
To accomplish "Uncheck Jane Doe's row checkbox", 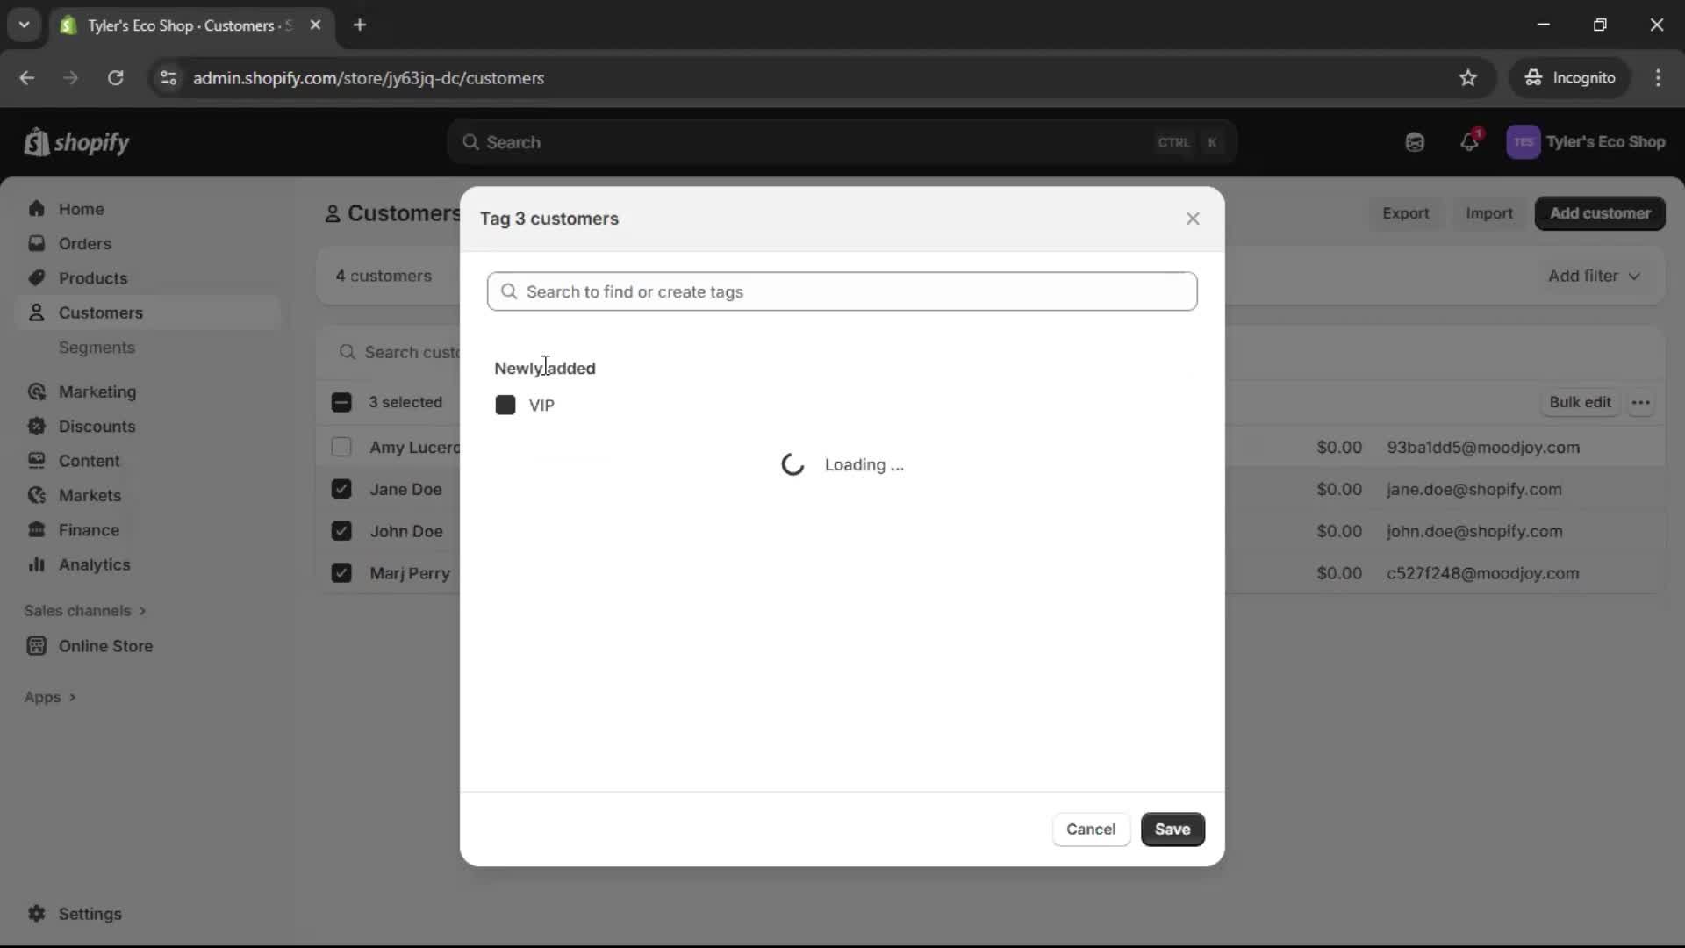I will tap(341, 489).
